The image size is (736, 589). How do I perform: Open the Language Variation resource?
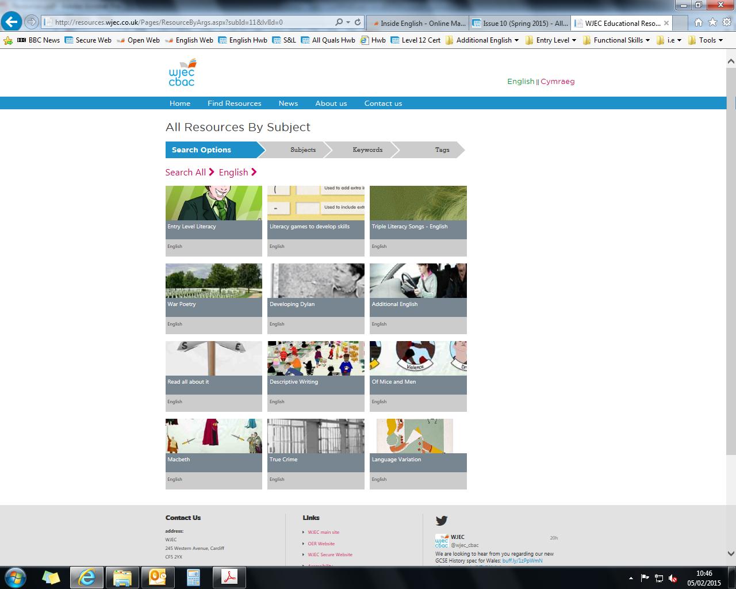click(418, 454)
